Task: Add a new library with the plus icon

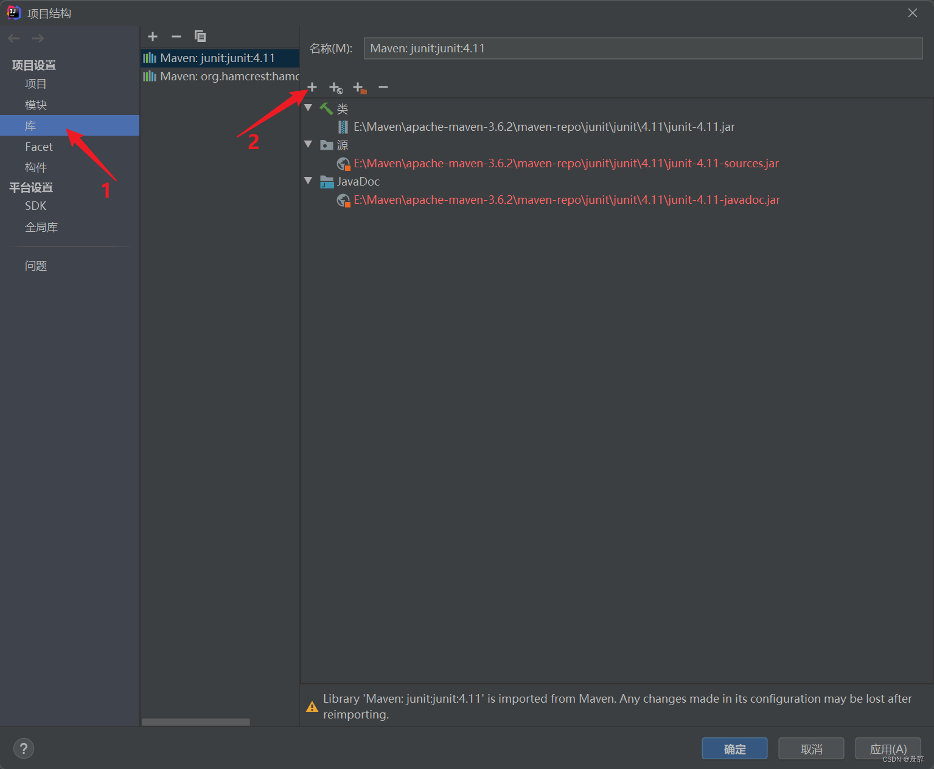Action: [152, 37]
